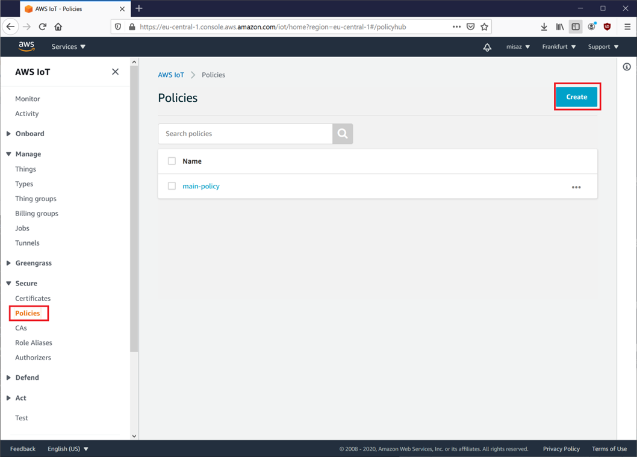
Task: Click the browser Forward arrow
Action: [x=27, y=27]
